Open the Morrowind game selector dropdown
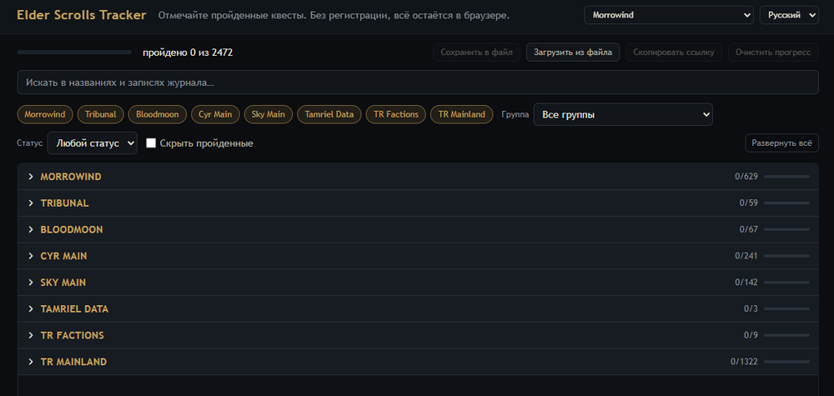 tap(669, 15)
